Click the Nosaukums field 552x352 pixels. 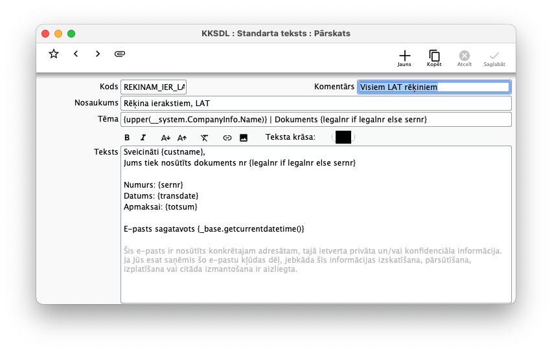[316, 104]
